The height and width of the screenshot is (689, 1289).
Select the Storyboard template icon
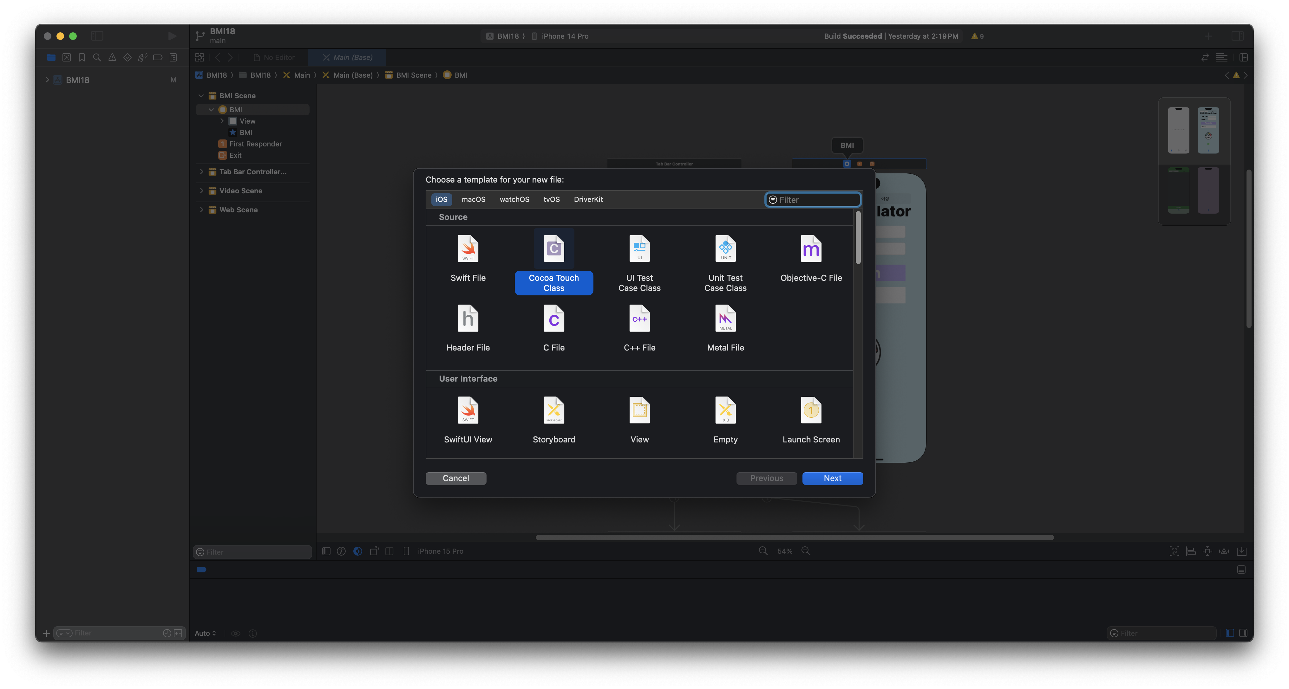(x=553, y=410)
